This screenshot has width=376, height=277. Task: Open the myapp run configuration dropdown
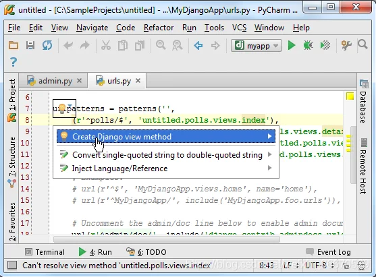coord(256,45)
